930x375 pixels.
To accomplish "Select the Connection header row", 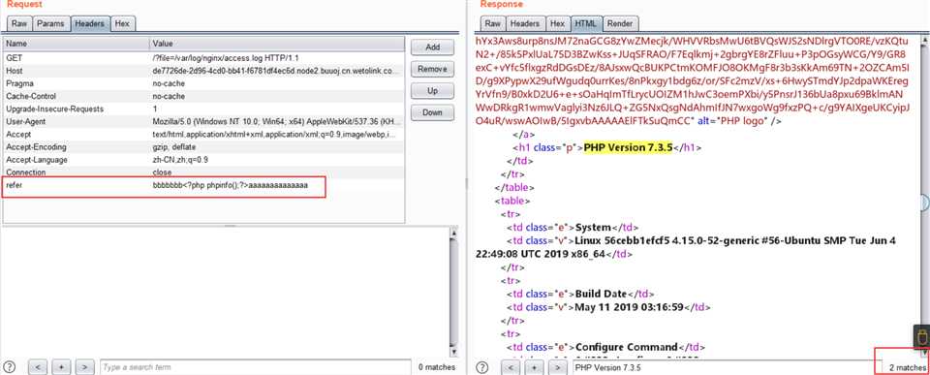I will click(x=204, y=172).
